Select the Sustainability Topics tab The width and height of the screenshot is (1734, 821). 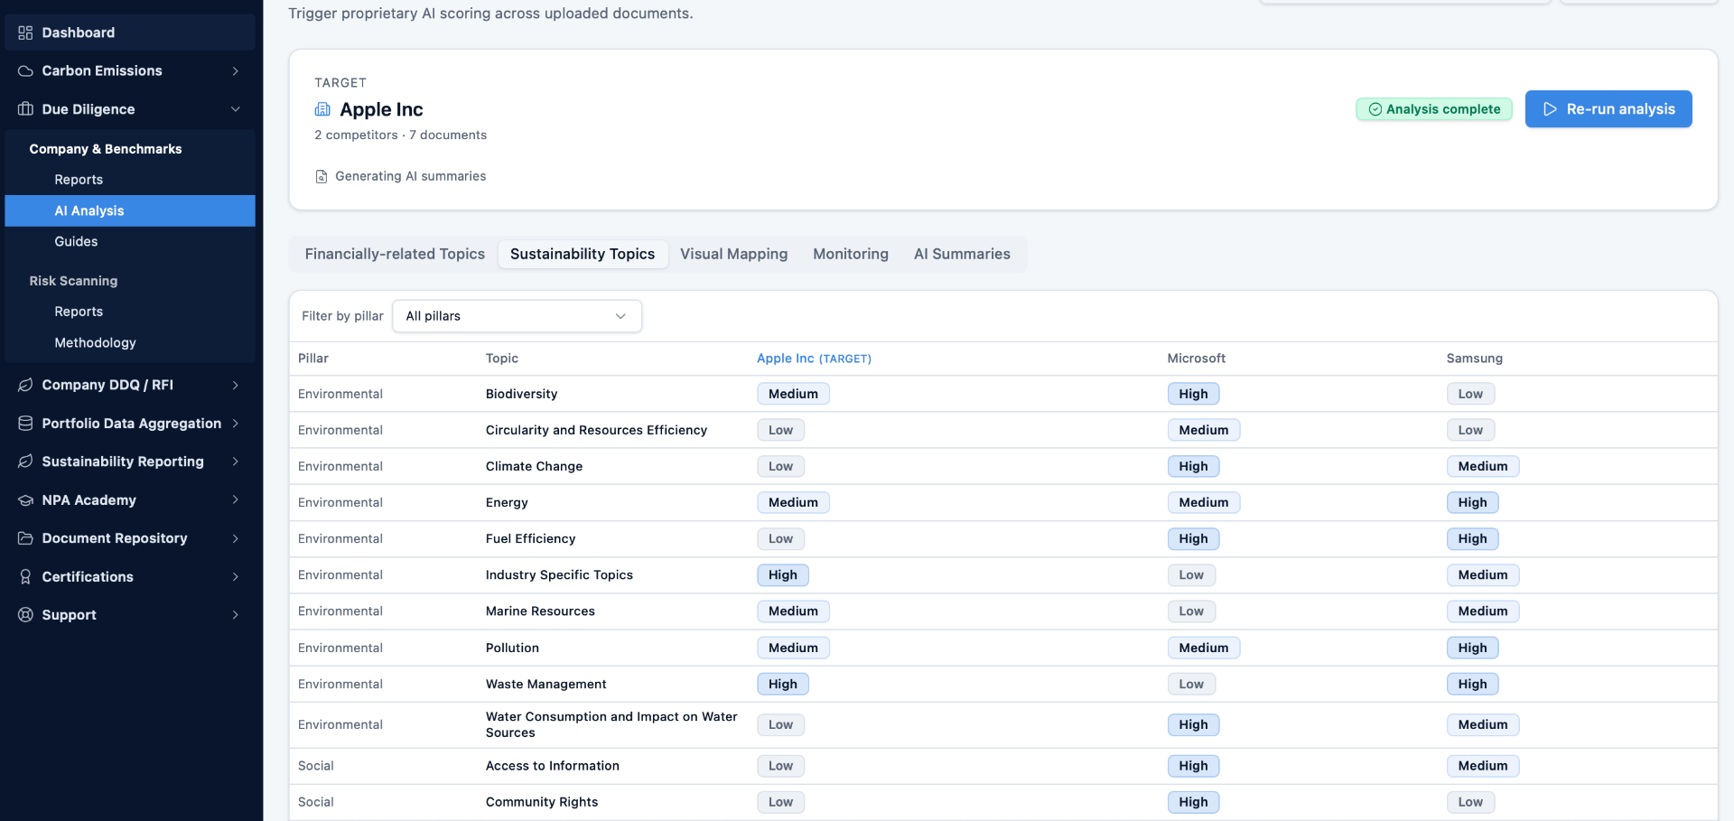point(583,254)
